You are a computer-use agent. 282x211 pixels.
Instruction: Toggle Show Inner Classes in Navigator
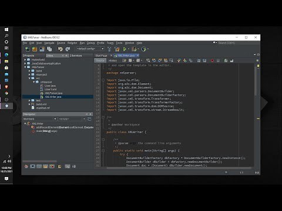[52, 166]
